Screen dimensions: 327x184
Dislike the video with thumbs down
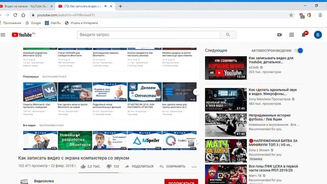pyautogui.click(x=109, y=166)
